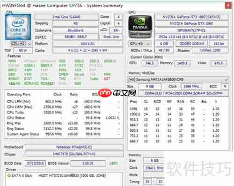Click the green SATA drive status icon
This screenshot has height=186, width=234.
(9, 176)
